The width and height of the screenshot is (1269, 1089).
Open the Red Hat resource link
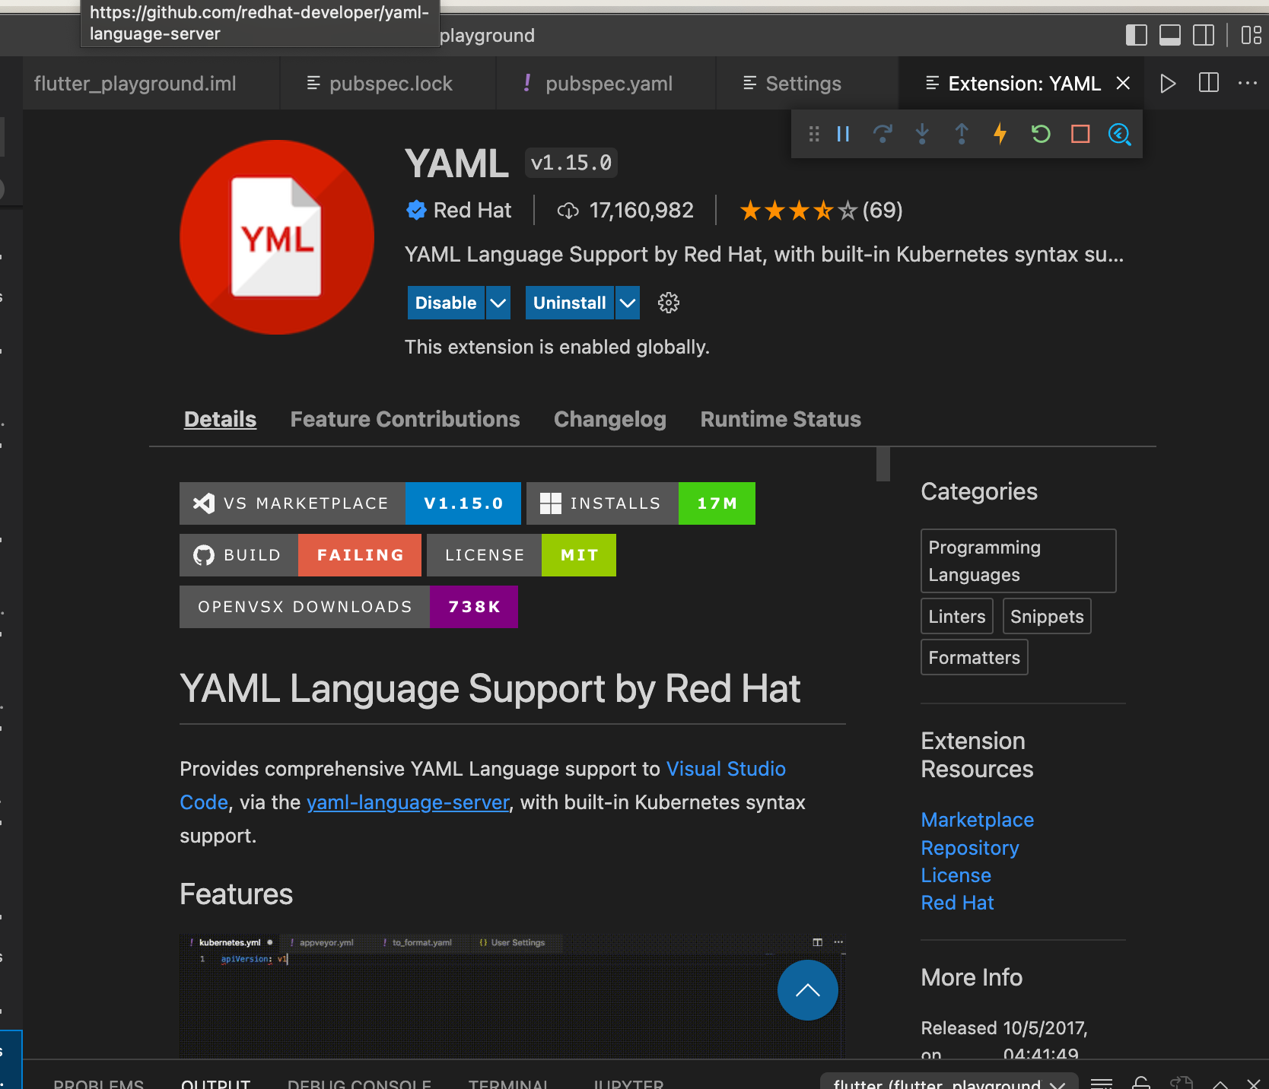pyautogui.click(x=957, y=903)
